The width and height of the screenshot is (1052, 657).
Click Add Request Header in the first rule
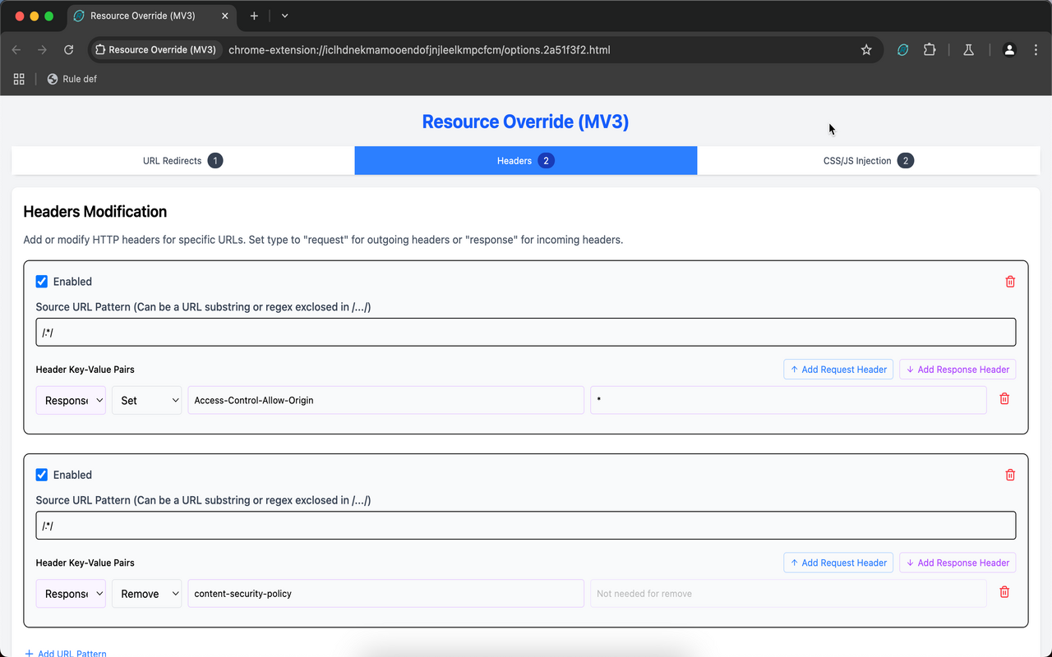(x=838, y=369)
